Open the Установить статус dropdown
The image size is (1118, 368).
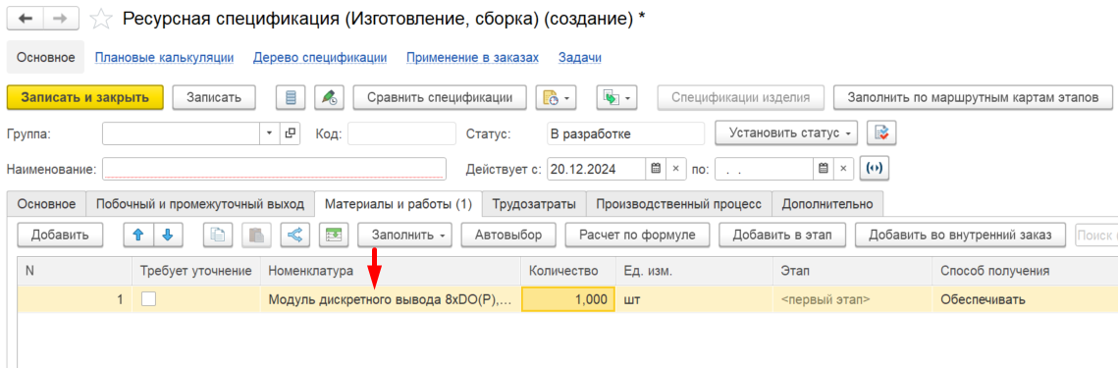coord(785,133)
